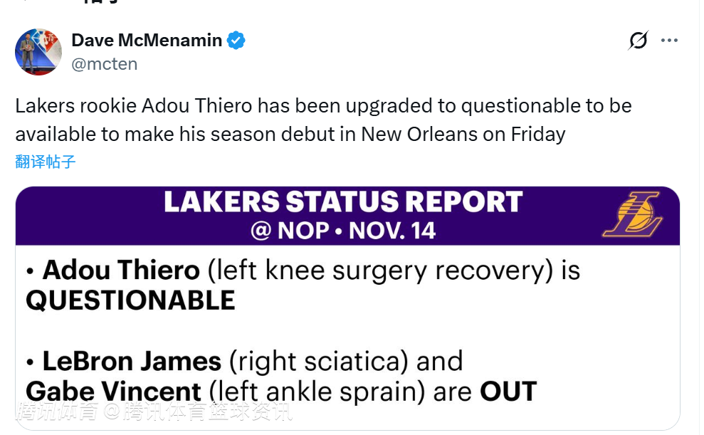Click the bold OUT status word
This screenshot has width=704, height=435.
508,391
